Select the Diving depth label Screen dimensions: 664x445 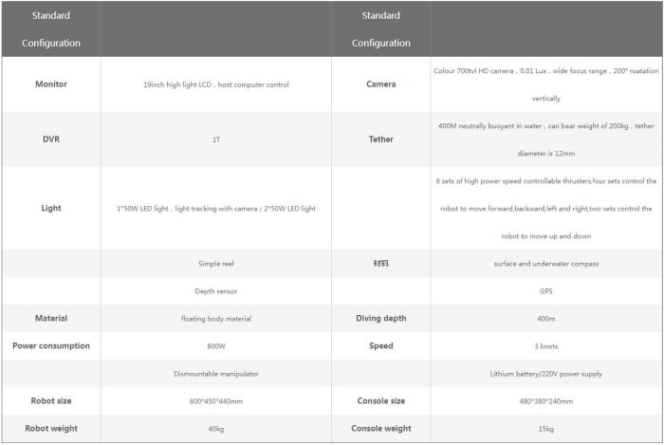coord(380,318)
